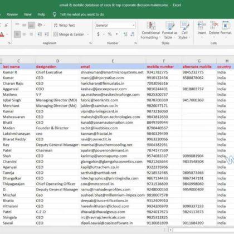Select cell 'Chairman'
This screenshot has height=234, width=234.
tap(57, 150)
